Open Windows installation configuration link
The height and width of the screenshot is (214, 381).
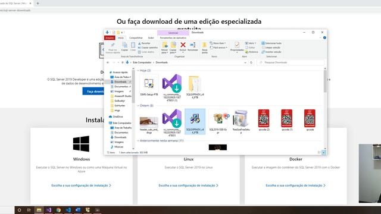(81, 185)
